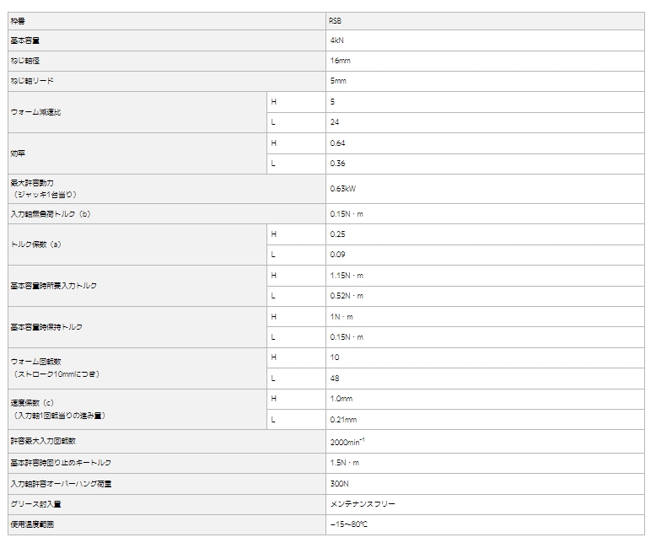Select the 300N overhang load value
This screenshot has width=667, height=548.
339,484
